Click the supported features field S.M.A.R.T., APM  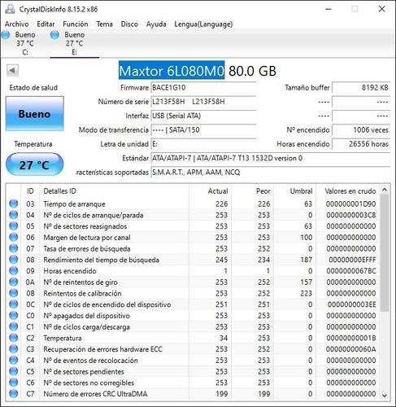coord(270,173)
